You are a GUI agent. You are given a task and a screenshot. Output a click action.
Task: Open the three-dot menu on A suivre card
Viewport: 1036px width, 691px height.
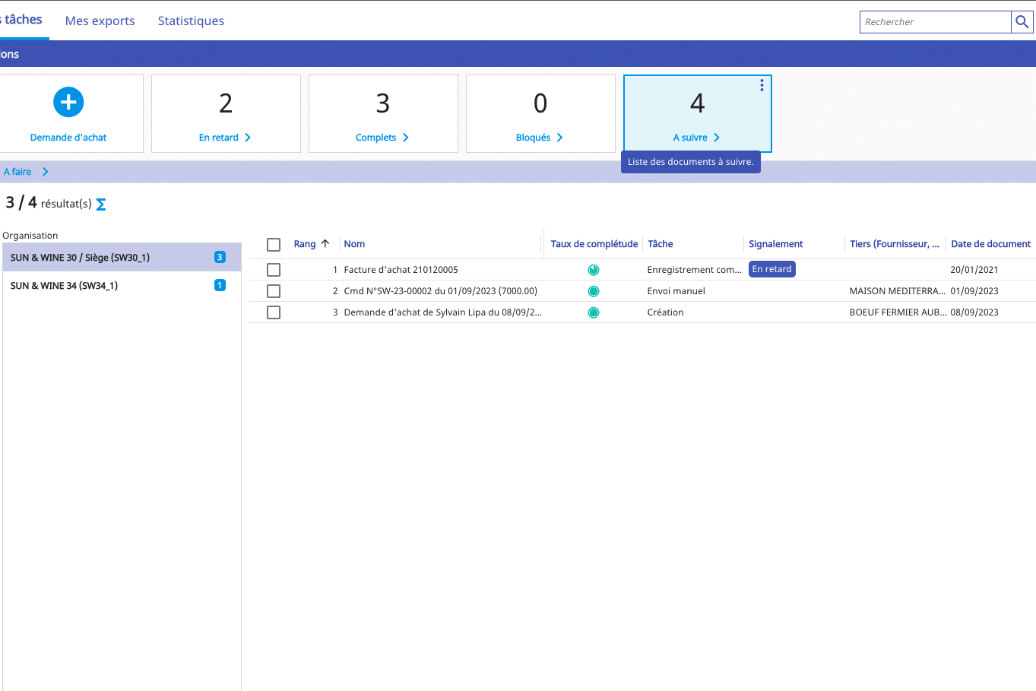pyautogui.click(x=762, y=86)
